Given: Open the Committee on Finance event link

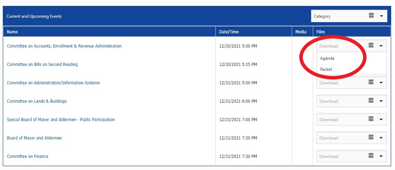Looking at the screenshot, I should coord(27,156).
